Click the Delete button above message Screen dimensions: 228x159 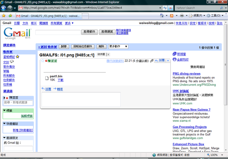(x=101, y=47)
